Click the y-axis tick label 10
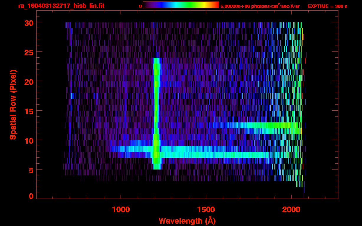The height and width of the screenshot is (226, 362). click(29, 140)
